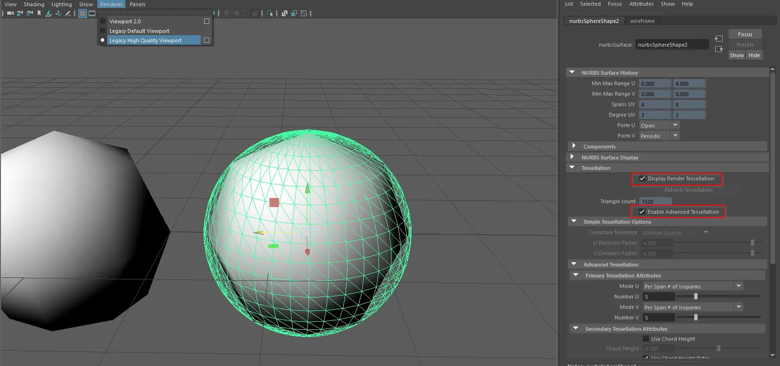Toggle the viewport Grid icon
The height and width of the screenshot is (366, 780).
tap(82, 13)
